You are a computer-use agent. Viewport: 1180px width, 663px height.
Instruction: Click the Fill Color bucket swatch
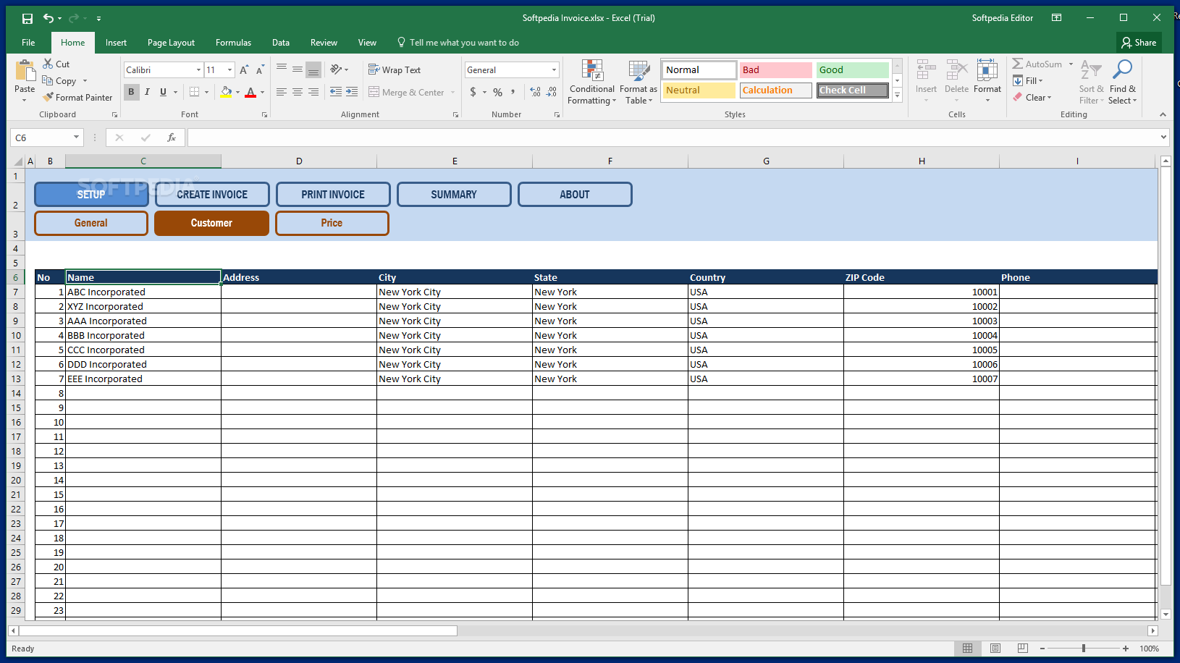click(226, 92)
